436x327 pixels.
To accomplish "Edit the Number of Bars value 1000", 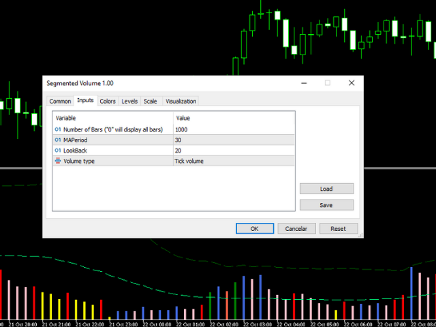I will pos(234,129).
